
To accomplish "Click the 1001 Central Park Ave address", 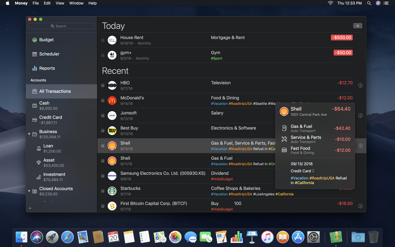I will 309,115.
